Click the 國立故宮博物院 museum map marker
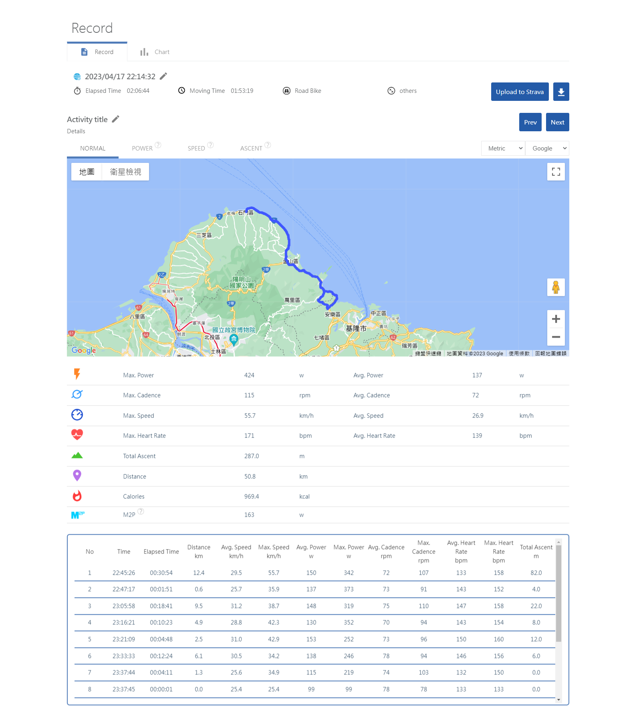Image resolution: width=641 pixels, height=712 pixels. (x=234, y=340)
